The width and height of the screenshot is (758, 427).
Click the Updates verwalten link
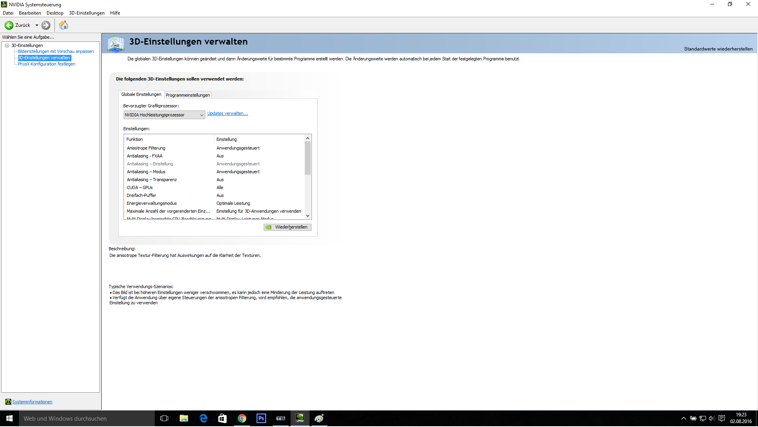[x=227, y=114]
